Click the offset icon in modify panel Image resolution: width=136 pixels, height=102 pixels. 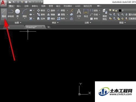click(72, 18)
